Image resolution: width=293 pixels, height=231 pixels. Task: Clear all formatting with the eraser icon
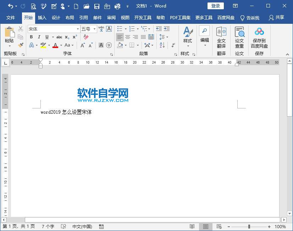(86, 37)
